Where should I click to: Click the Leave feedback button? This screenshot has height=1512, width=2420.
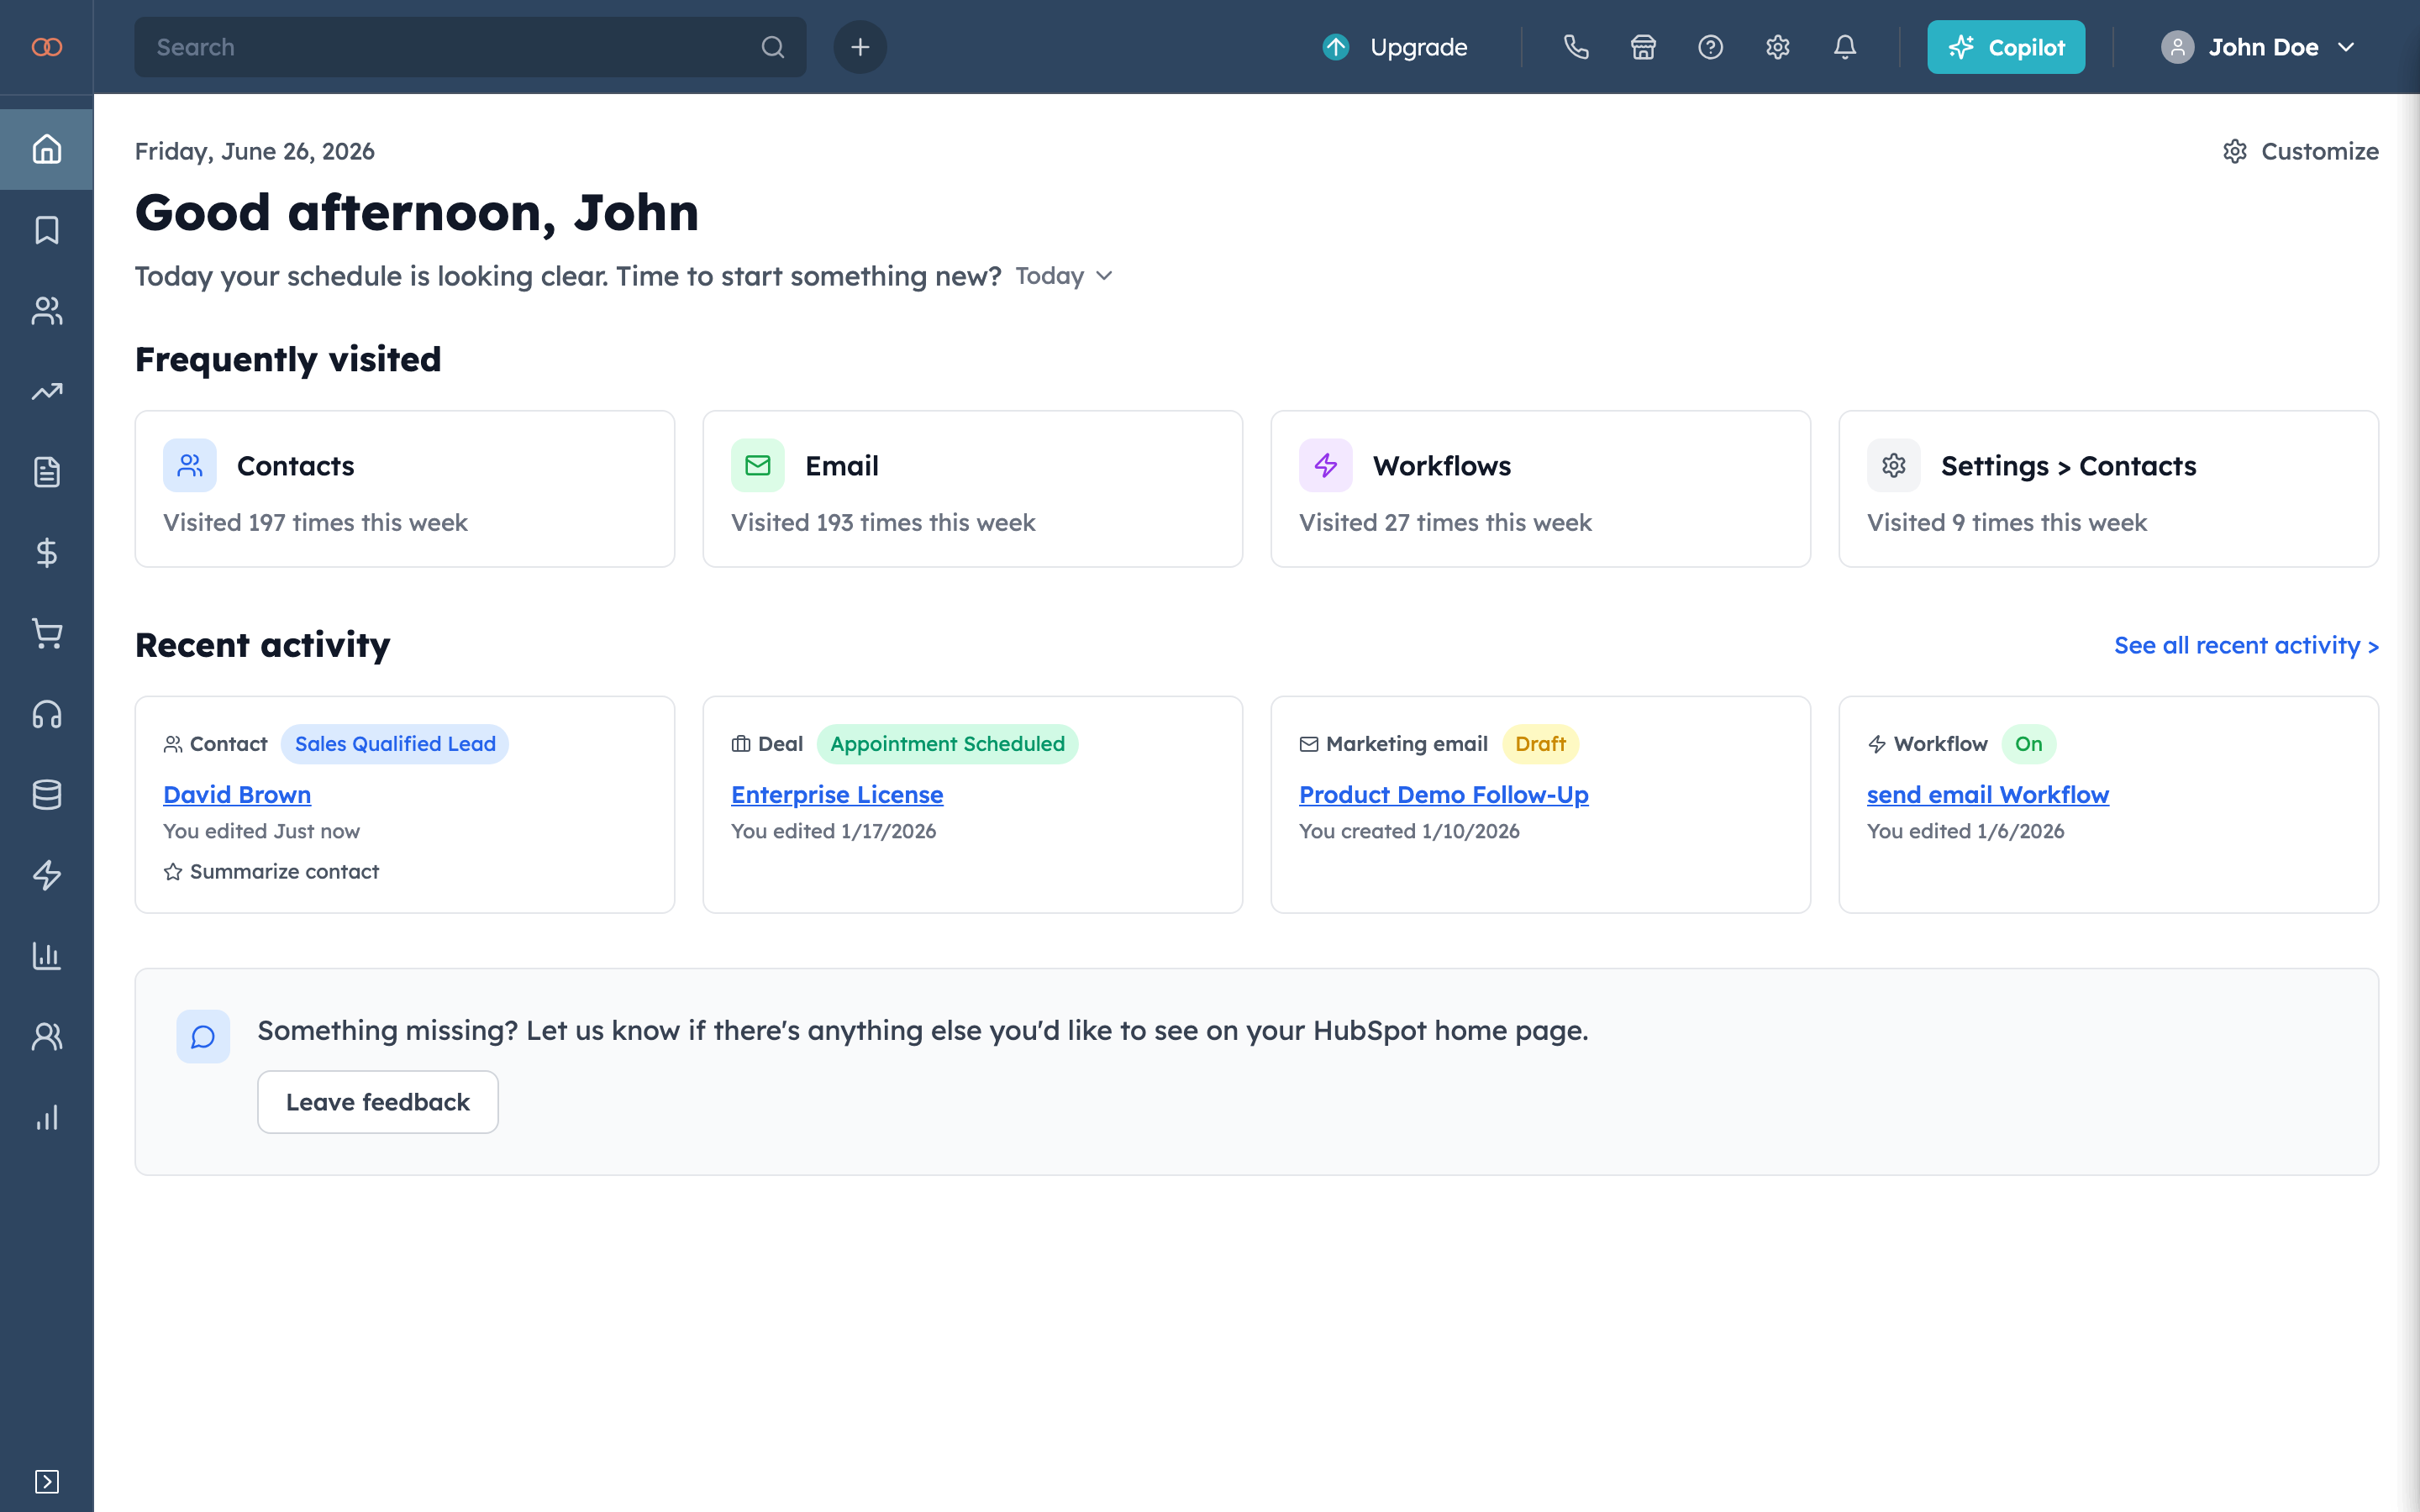coord(378,1102)
